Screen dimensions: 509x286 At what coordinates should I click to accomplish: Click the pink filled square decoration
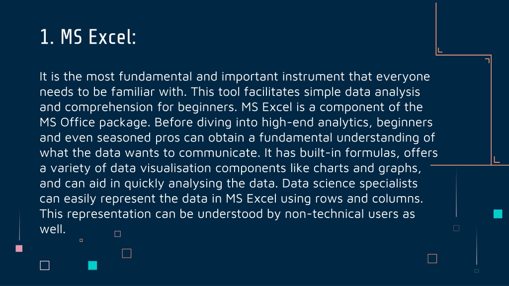pyautogui.click(x=19, y=248)
